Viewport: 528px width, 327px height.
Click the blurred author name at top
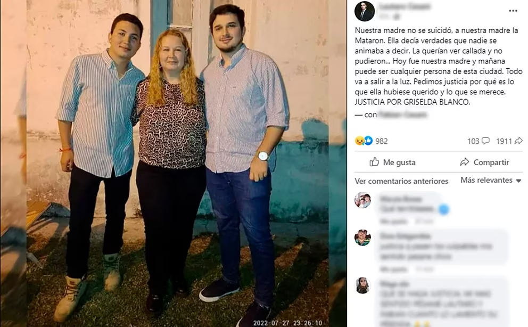404,6
